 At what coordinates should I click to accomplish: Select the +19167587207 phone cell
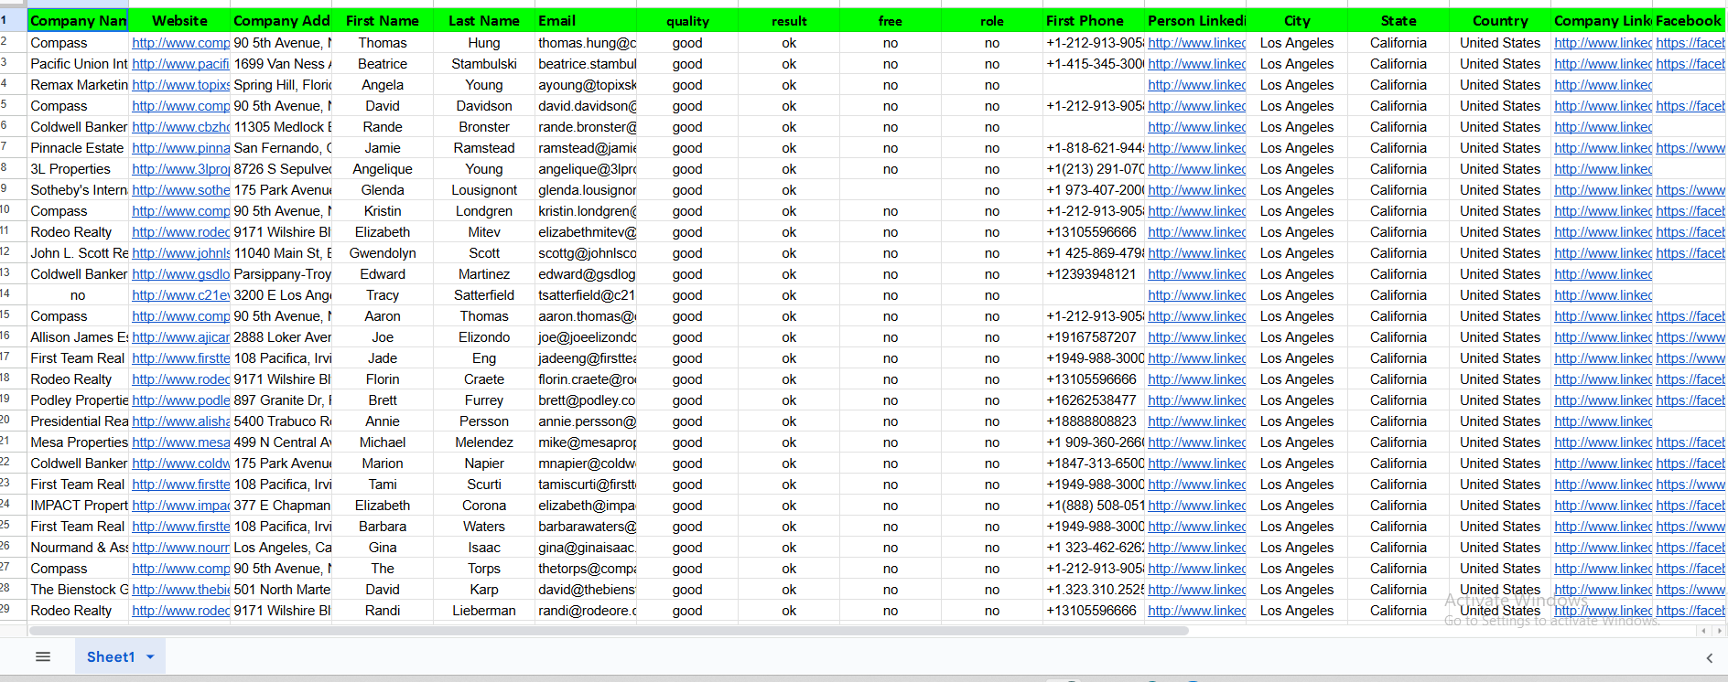point(1094,337)
